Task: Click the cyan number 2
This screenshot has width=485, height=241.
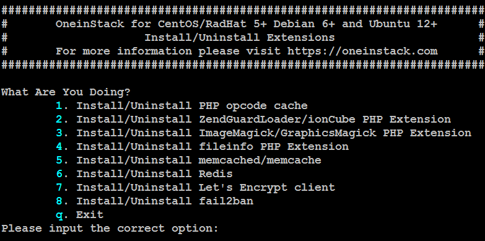Action: coord(59,120)
